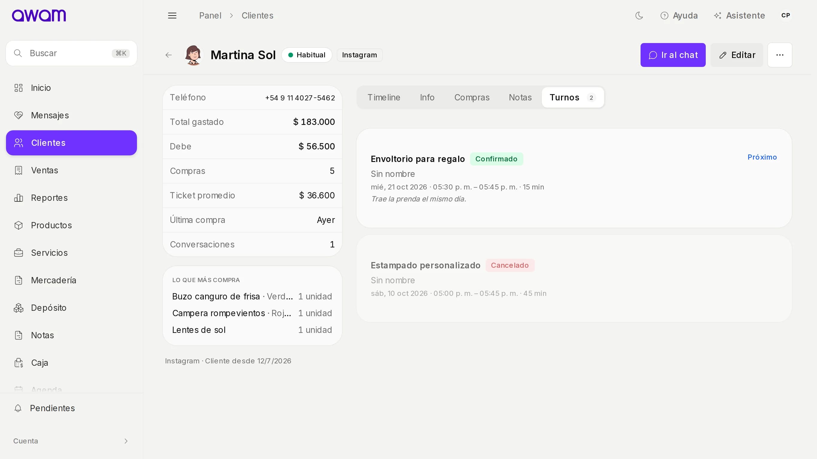The width and height of the screenshot is (817, 459).
Task: Open the Reportes section
Action: pos(71,198)
